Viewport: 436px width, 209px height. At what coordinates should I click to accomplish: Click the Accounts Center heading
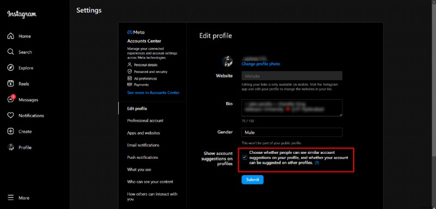coord(144,41)
